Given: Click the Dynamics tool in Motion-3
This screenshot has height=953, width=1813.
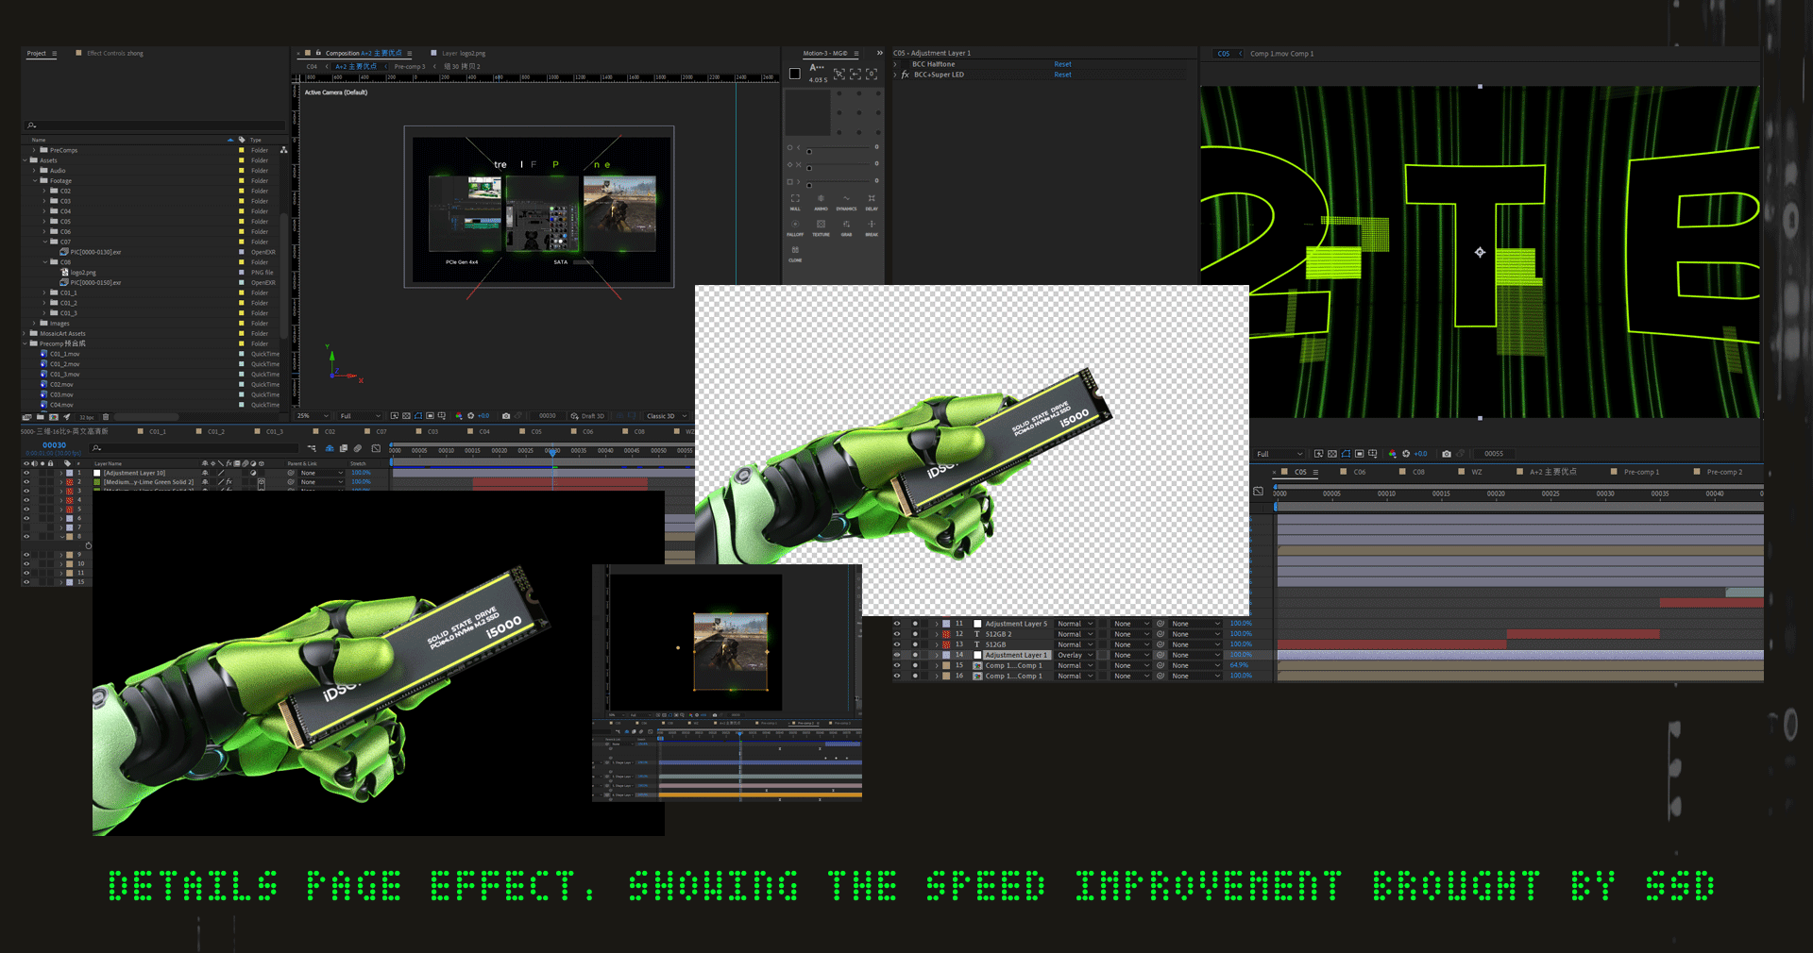Looking at the screenshot, I should coord(846,201).
